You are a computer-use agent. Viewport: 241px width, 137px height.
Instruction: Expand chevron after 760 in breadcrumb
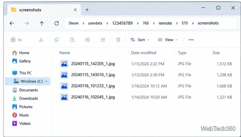point(154,23)
